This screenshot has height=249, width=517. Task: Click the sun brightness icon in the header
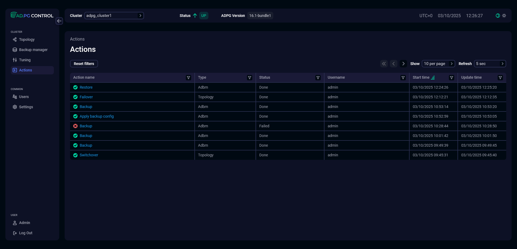point(504,16)
